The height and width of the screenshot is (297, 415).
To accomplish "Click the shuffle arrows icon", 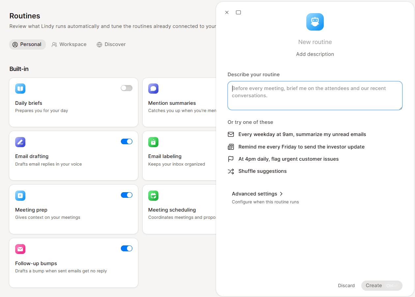I will click(231, 171).
